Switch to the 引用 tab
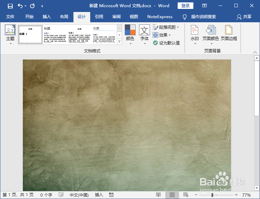 coord(99,17)
